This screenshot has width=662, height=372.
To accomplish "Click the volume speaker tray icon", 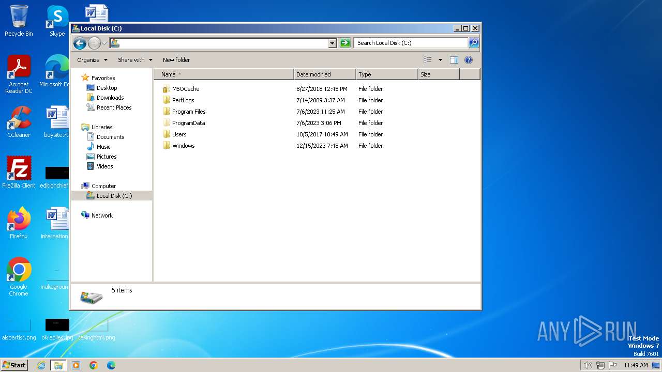I will [588, 365].
